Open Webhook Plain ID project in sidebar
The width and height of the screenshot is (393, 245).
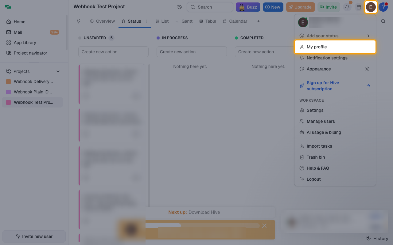[x=33, y=92]
